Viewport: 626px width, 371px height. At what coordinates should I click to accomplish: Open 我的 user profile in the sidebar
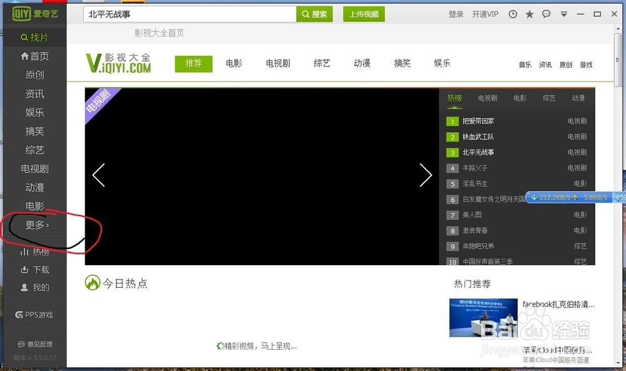[35, 288]
